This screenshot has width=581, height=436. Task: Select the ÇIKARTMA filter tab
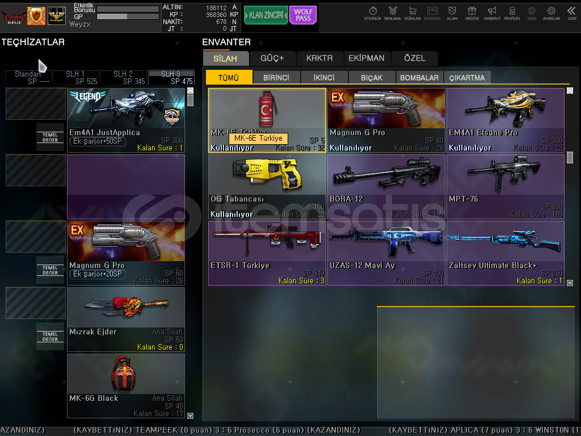[x=467, y=77]
